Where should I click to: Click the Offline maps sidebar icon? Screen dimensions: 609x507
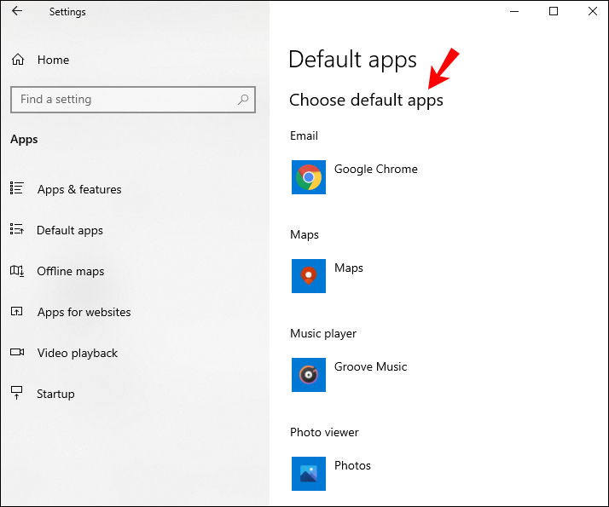[17, 271]
